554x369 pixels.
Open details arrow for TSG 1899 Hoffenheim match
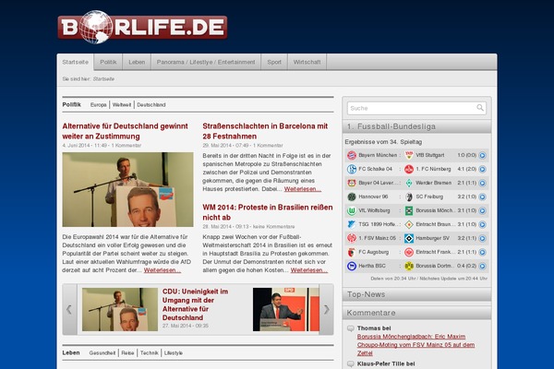pyautogui.click(x=482, y=224)
